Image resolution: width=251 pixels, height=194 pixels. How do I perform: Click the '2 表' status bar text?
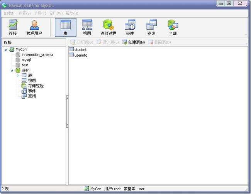point(5,189)
